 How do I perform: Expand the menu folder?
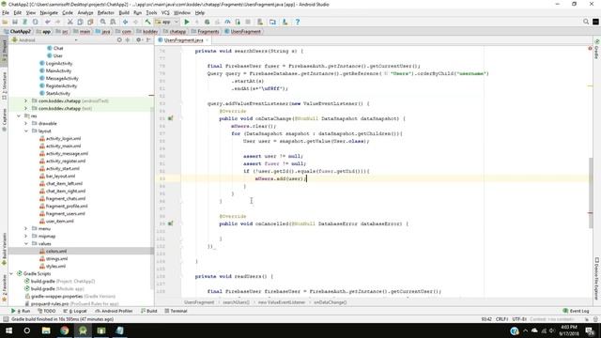(x=25, y=228)
